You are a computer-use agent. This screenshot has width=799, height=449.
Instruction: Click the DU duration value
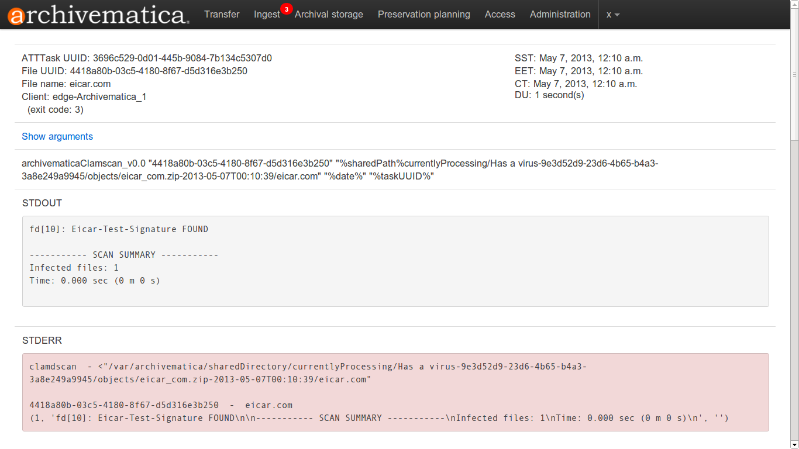point(559,95)
